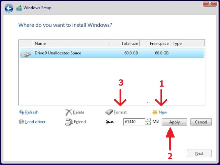Click the Delete link
This screenshot has width=220, height=165.
tap(79, 112)
